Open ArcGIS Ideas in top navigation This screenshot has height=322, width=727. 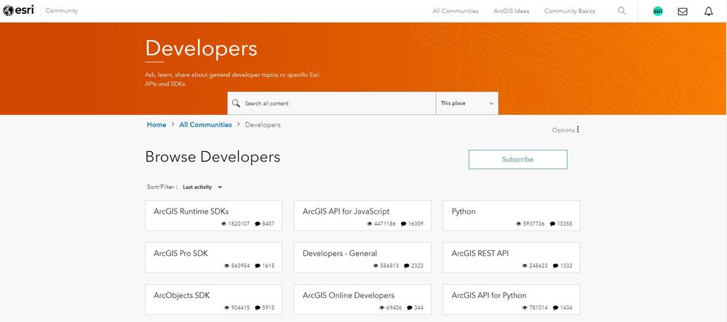coord(511,11)
